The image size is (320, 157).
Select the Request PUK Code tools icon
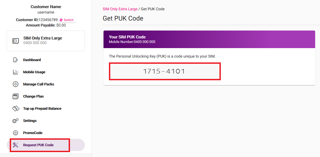point(16,145)
